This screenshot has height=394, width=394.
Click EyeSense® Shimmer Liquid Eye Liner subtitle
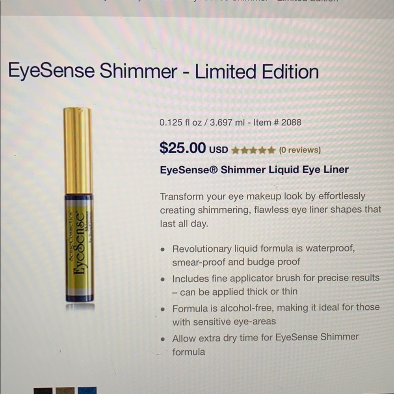point(254,170)
